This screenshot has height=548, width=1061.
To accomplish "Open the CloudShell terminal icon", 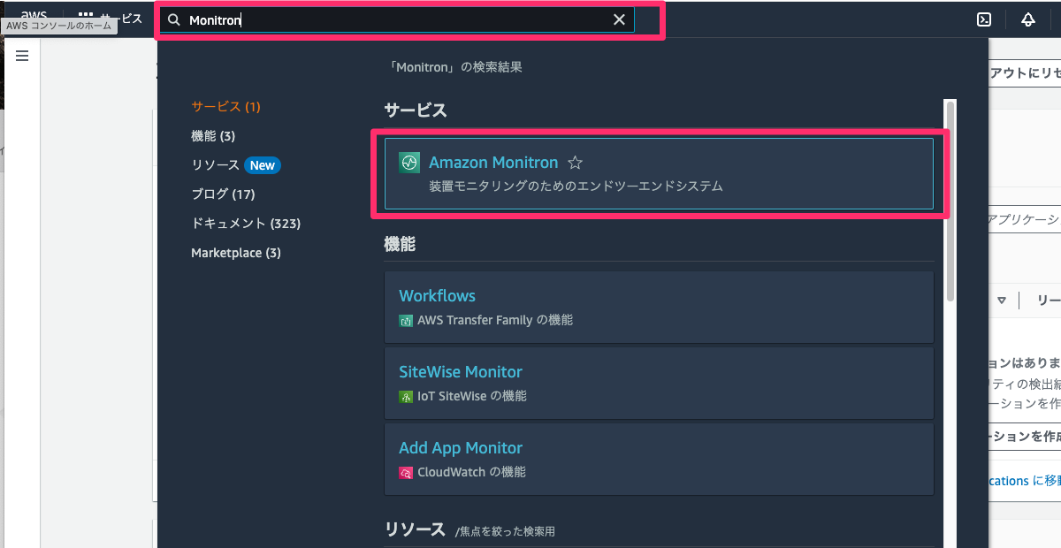I will [983, 19].
